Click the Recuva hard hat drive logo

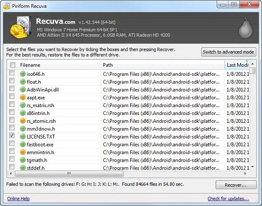coord(21,27)
